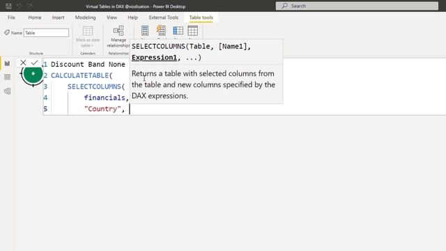This screenshot has width=446, height=251.
Task: Switch to the Home tab
Action: point(35,17)
